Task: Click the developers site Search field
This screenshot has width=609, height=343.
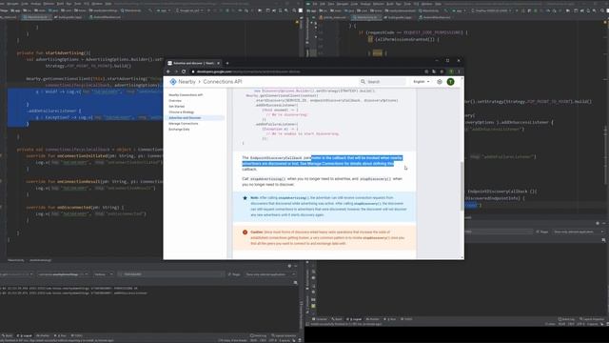Action: point(383,82)
